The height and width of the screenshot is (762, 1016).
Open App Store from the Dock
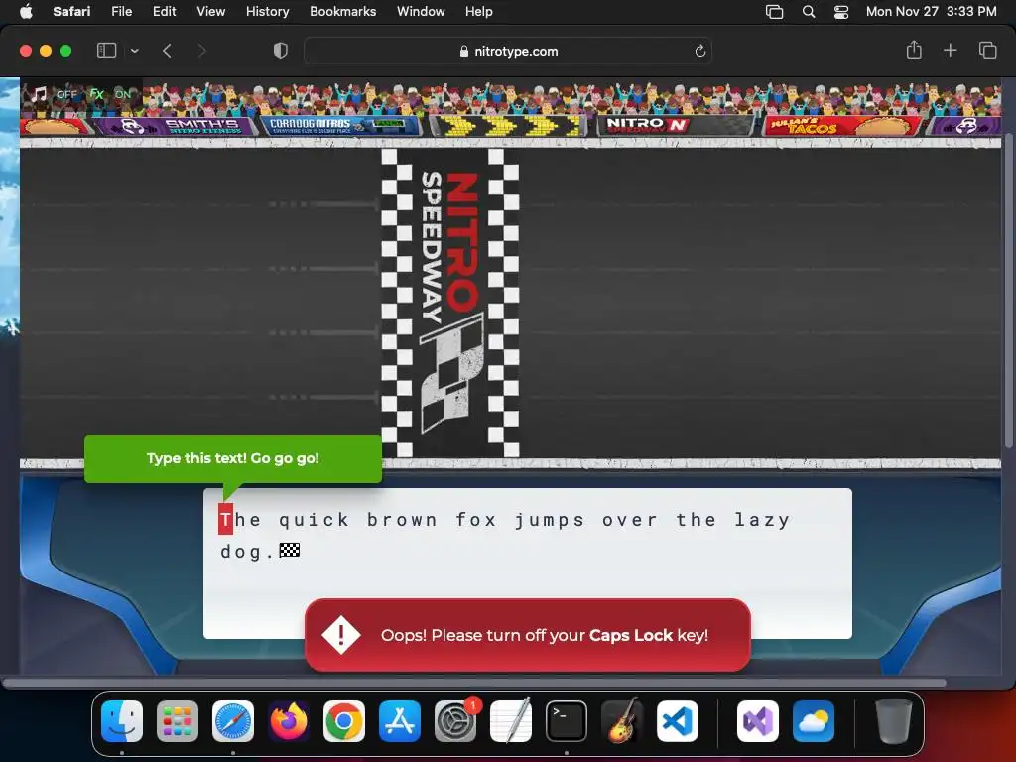coord(400,721)
